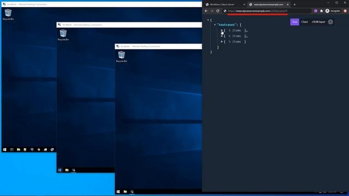Open File Explorer in frontmost remote desktop taskbar
This screenshot has height=196, width=349.
125,192
